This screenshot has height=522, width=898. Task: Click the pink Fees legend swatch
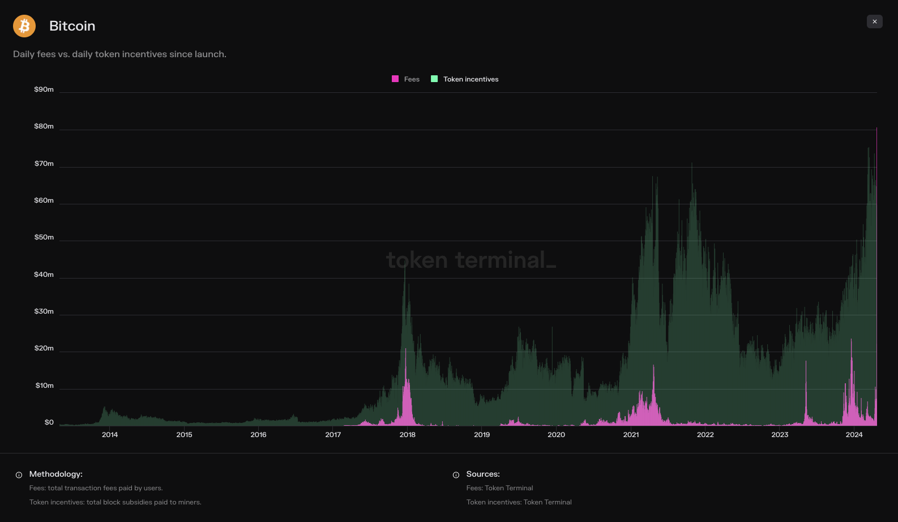tap(395, 79)
